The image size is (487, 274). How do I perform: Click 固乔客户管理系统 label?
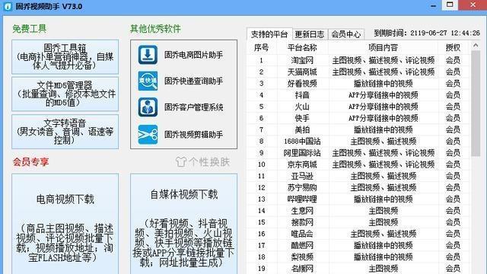[x=193, y=107]
